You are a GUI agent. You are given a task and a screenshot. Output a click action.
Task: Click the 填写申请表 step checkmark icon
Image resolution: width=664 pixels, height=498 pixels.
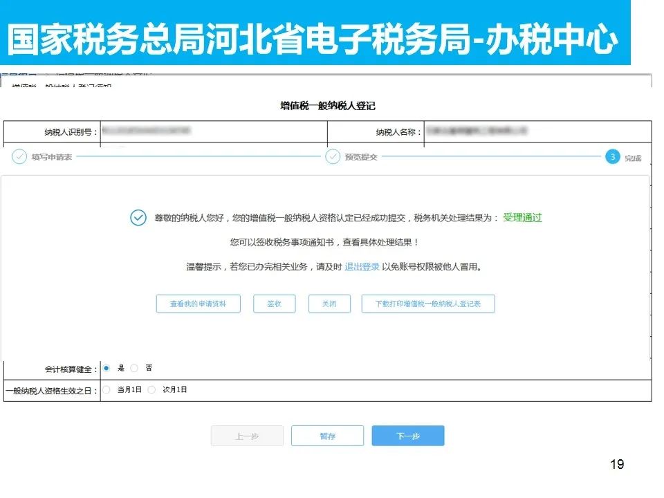pyautogui.click(x=19, y=157)
